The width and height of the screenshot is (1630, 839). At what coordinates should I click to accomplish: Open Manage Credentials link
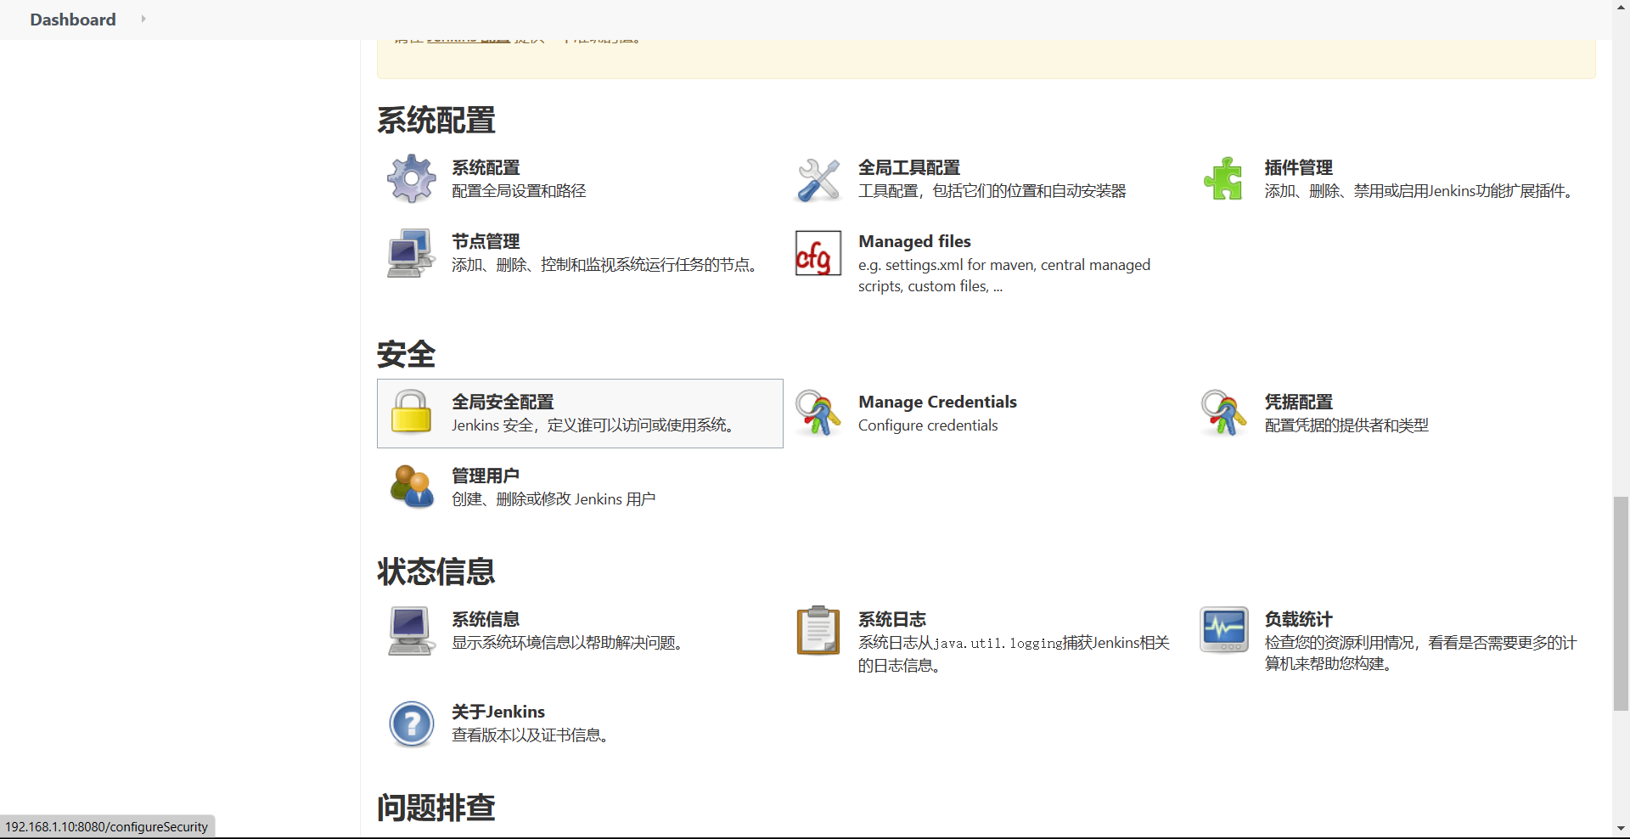(937, 402)
